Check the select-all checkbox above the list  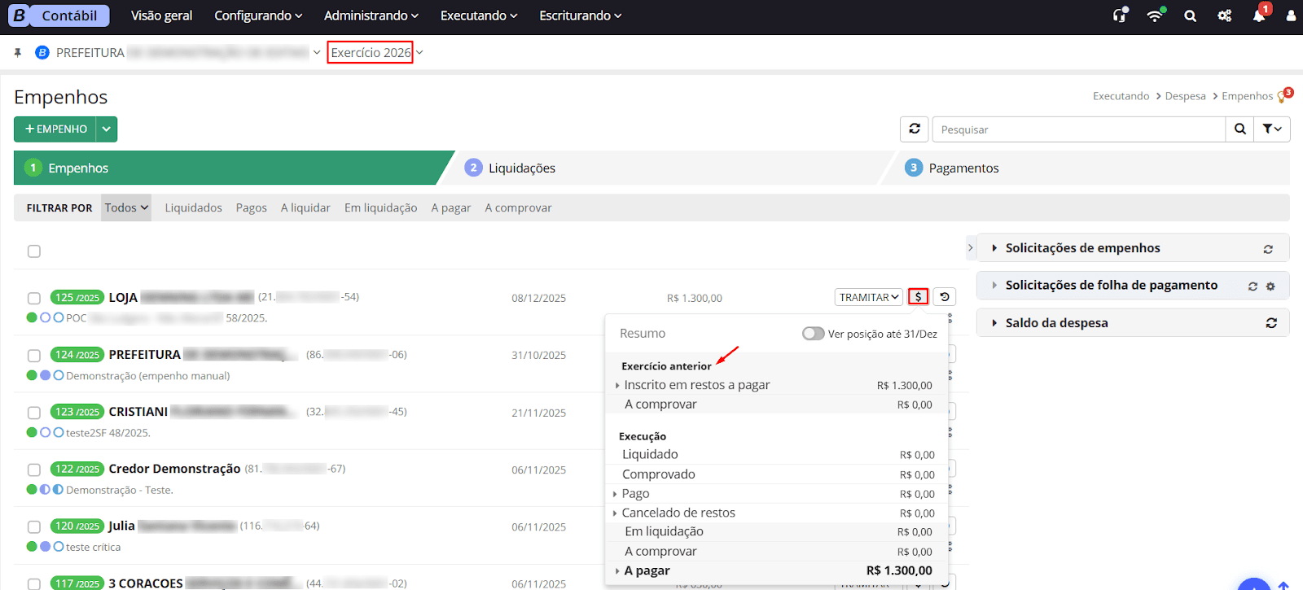(x=34, y=251)
